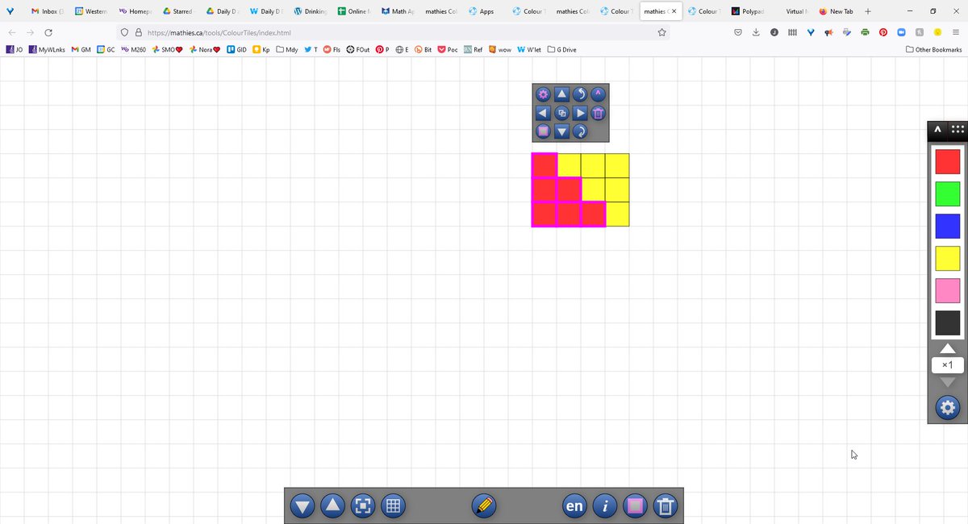This screenshot has height=524, width=968.
Task: Move selected tiles right with right arrow
Action: pyautogui.click(x=580, y=113)
